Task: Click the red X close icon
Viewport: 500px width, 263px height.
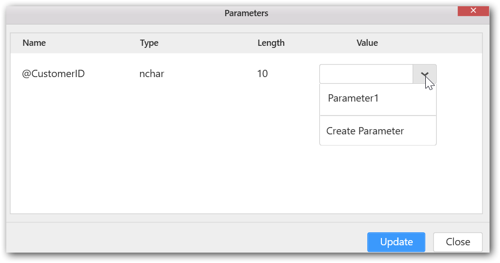Action: tap(473, 11)
